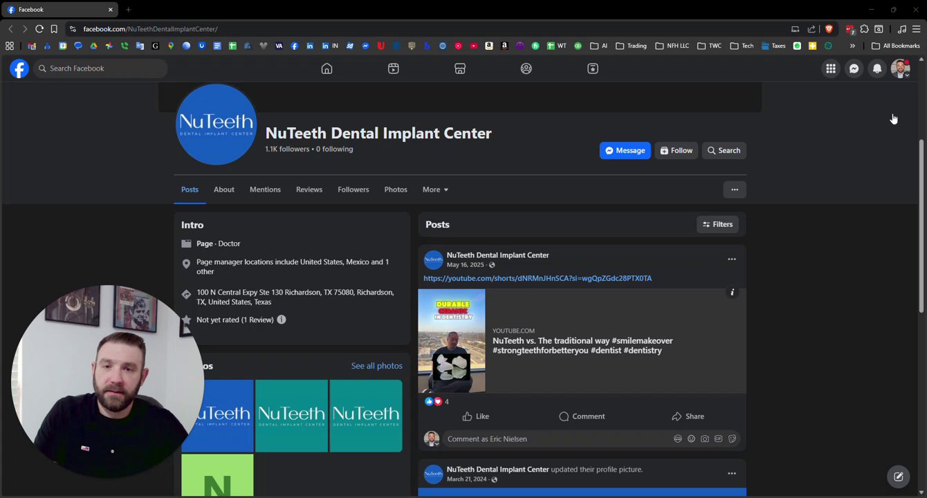Open the page options three-dot menu
The height and width of the screenshot is (498, 927).
[735, 190]
